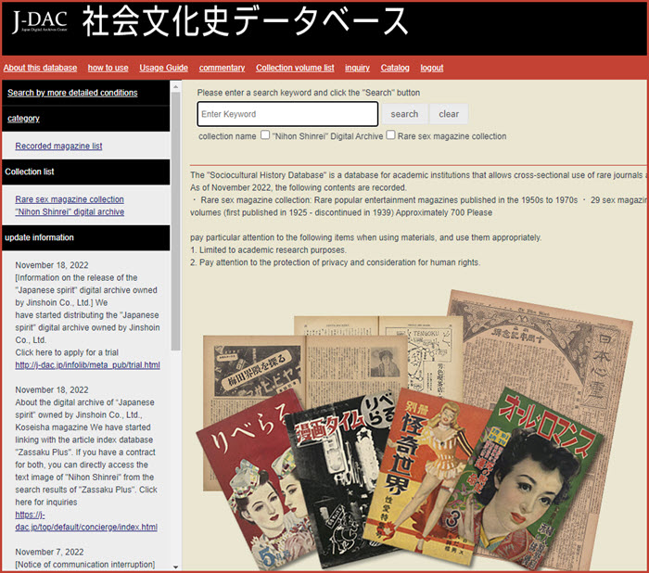
Task: Open the how to use link
Action: click(108, 68)
